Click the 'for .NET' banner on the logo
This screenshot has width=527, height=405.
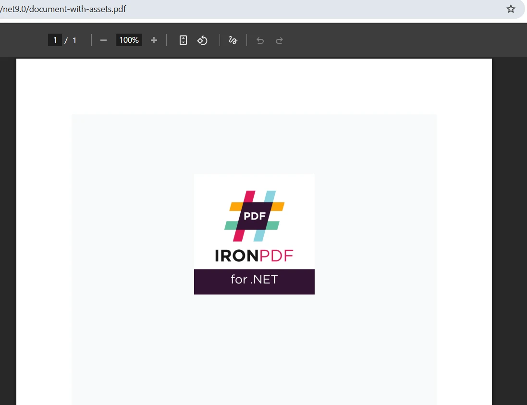point(254,279)
